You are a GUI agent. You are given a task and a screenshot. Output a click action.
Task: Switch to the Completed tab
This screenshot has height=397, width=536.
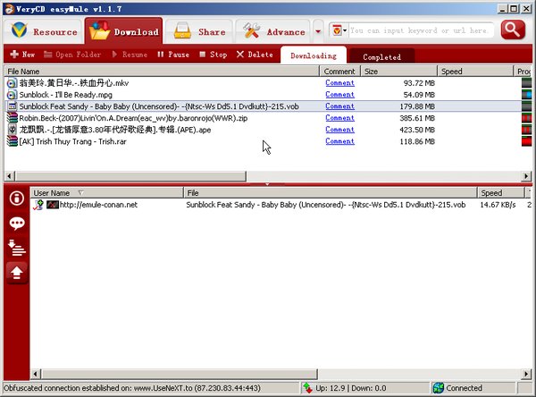[x=381, y=57]
